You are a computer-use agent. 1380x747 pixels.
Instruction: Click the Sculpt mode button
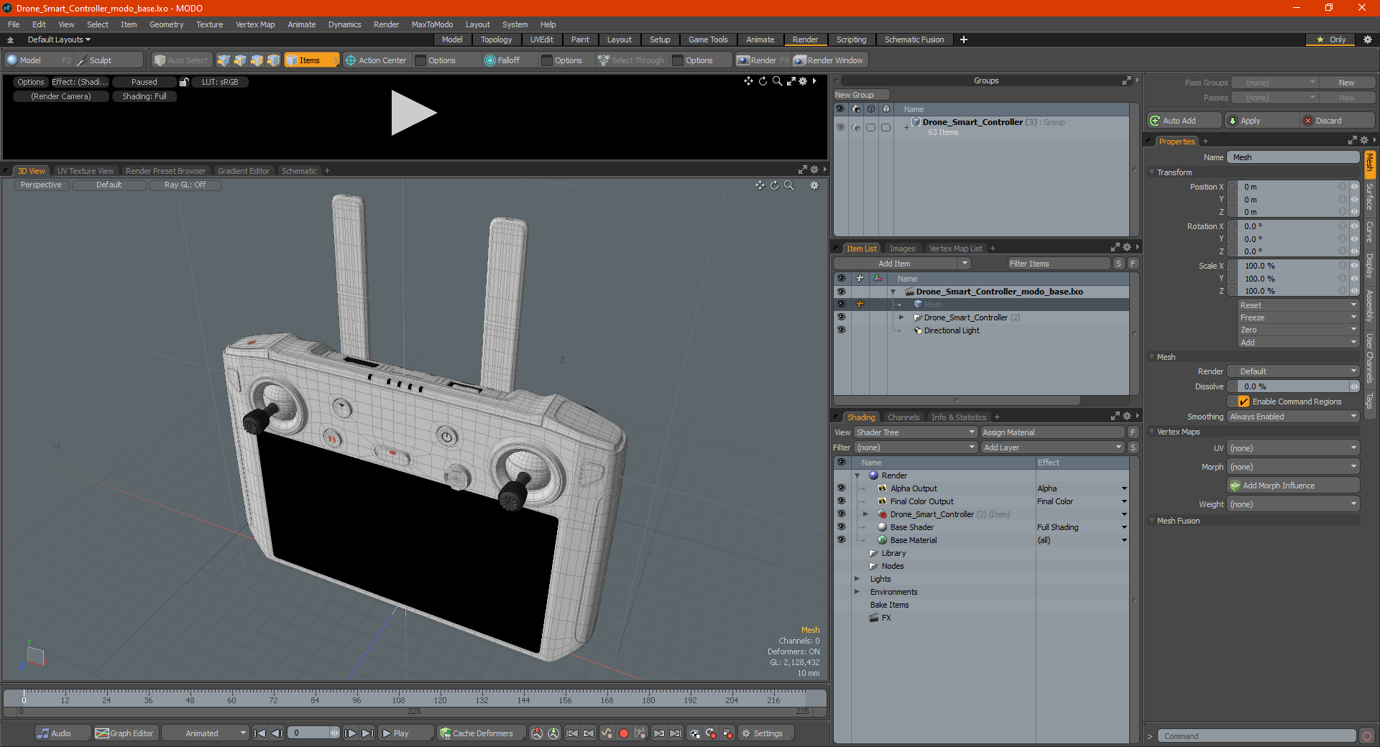click(x=109, y=60)
